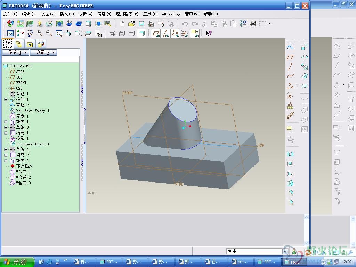Save the part with the floppy disk icon
This screenshot has width=356, height=267.
[141, 23]
